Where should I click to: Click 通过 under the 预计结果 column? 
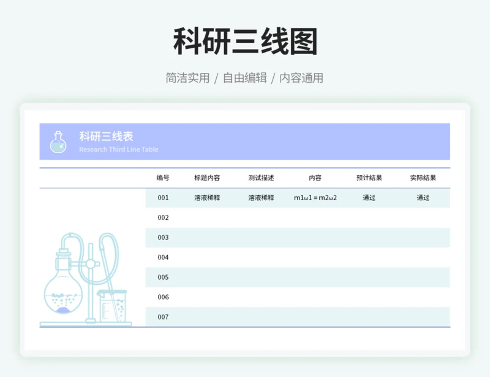369,198
